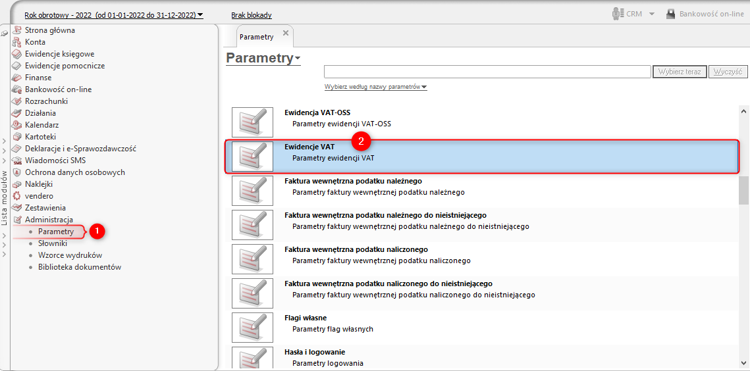The width and height of the screenshot is (750, 371).
Task: Open the CRM dropdown menu
Action: pos(651,14)
